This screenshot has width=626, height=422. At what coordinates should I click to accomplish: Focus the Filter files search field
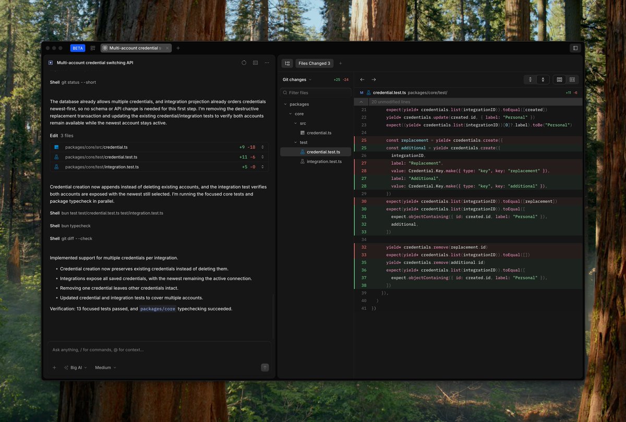(x=316, y=92)
